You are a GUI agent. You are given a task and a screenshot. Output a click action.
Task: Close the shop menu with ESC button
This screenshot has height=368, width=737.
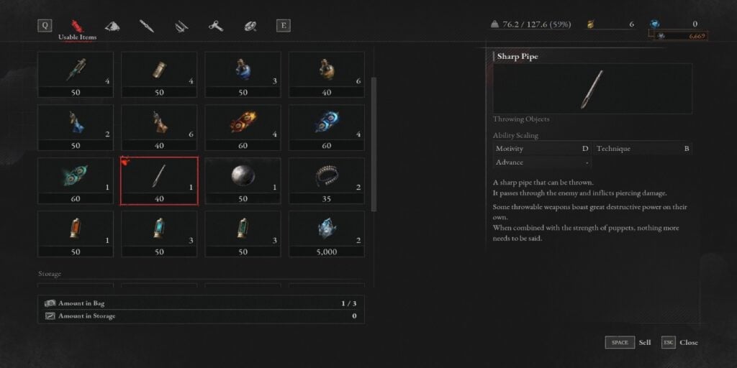(679, 343)
